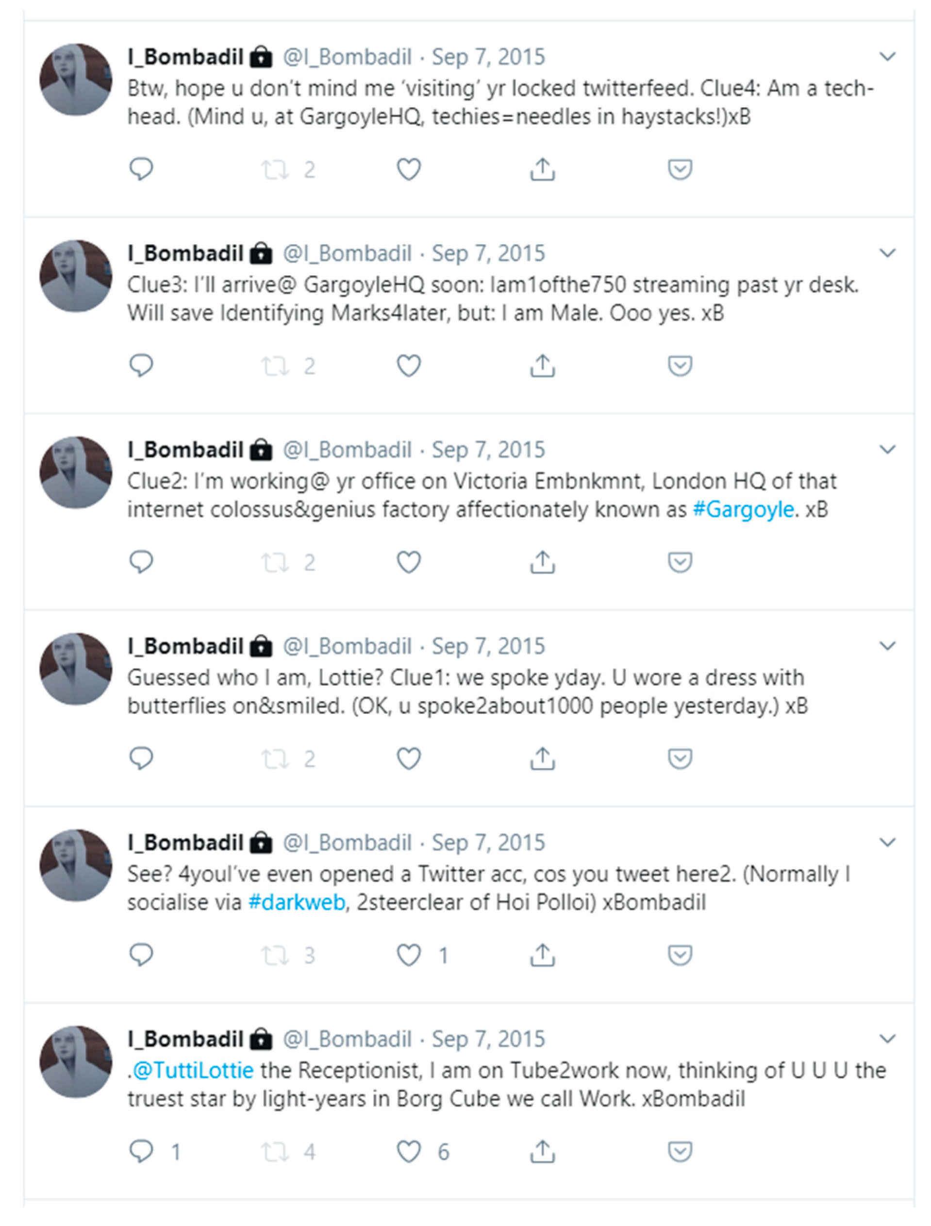Reply to the Clue4 tech-head tweet

pos(141,169)
